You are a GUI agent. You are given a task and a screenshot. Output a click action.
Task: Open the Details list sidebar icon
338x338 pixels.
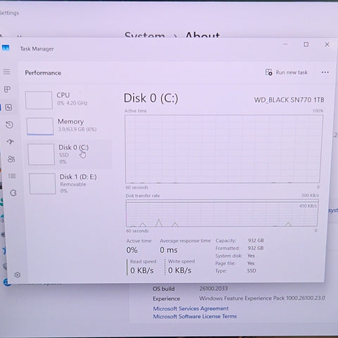tap(12, 176)
